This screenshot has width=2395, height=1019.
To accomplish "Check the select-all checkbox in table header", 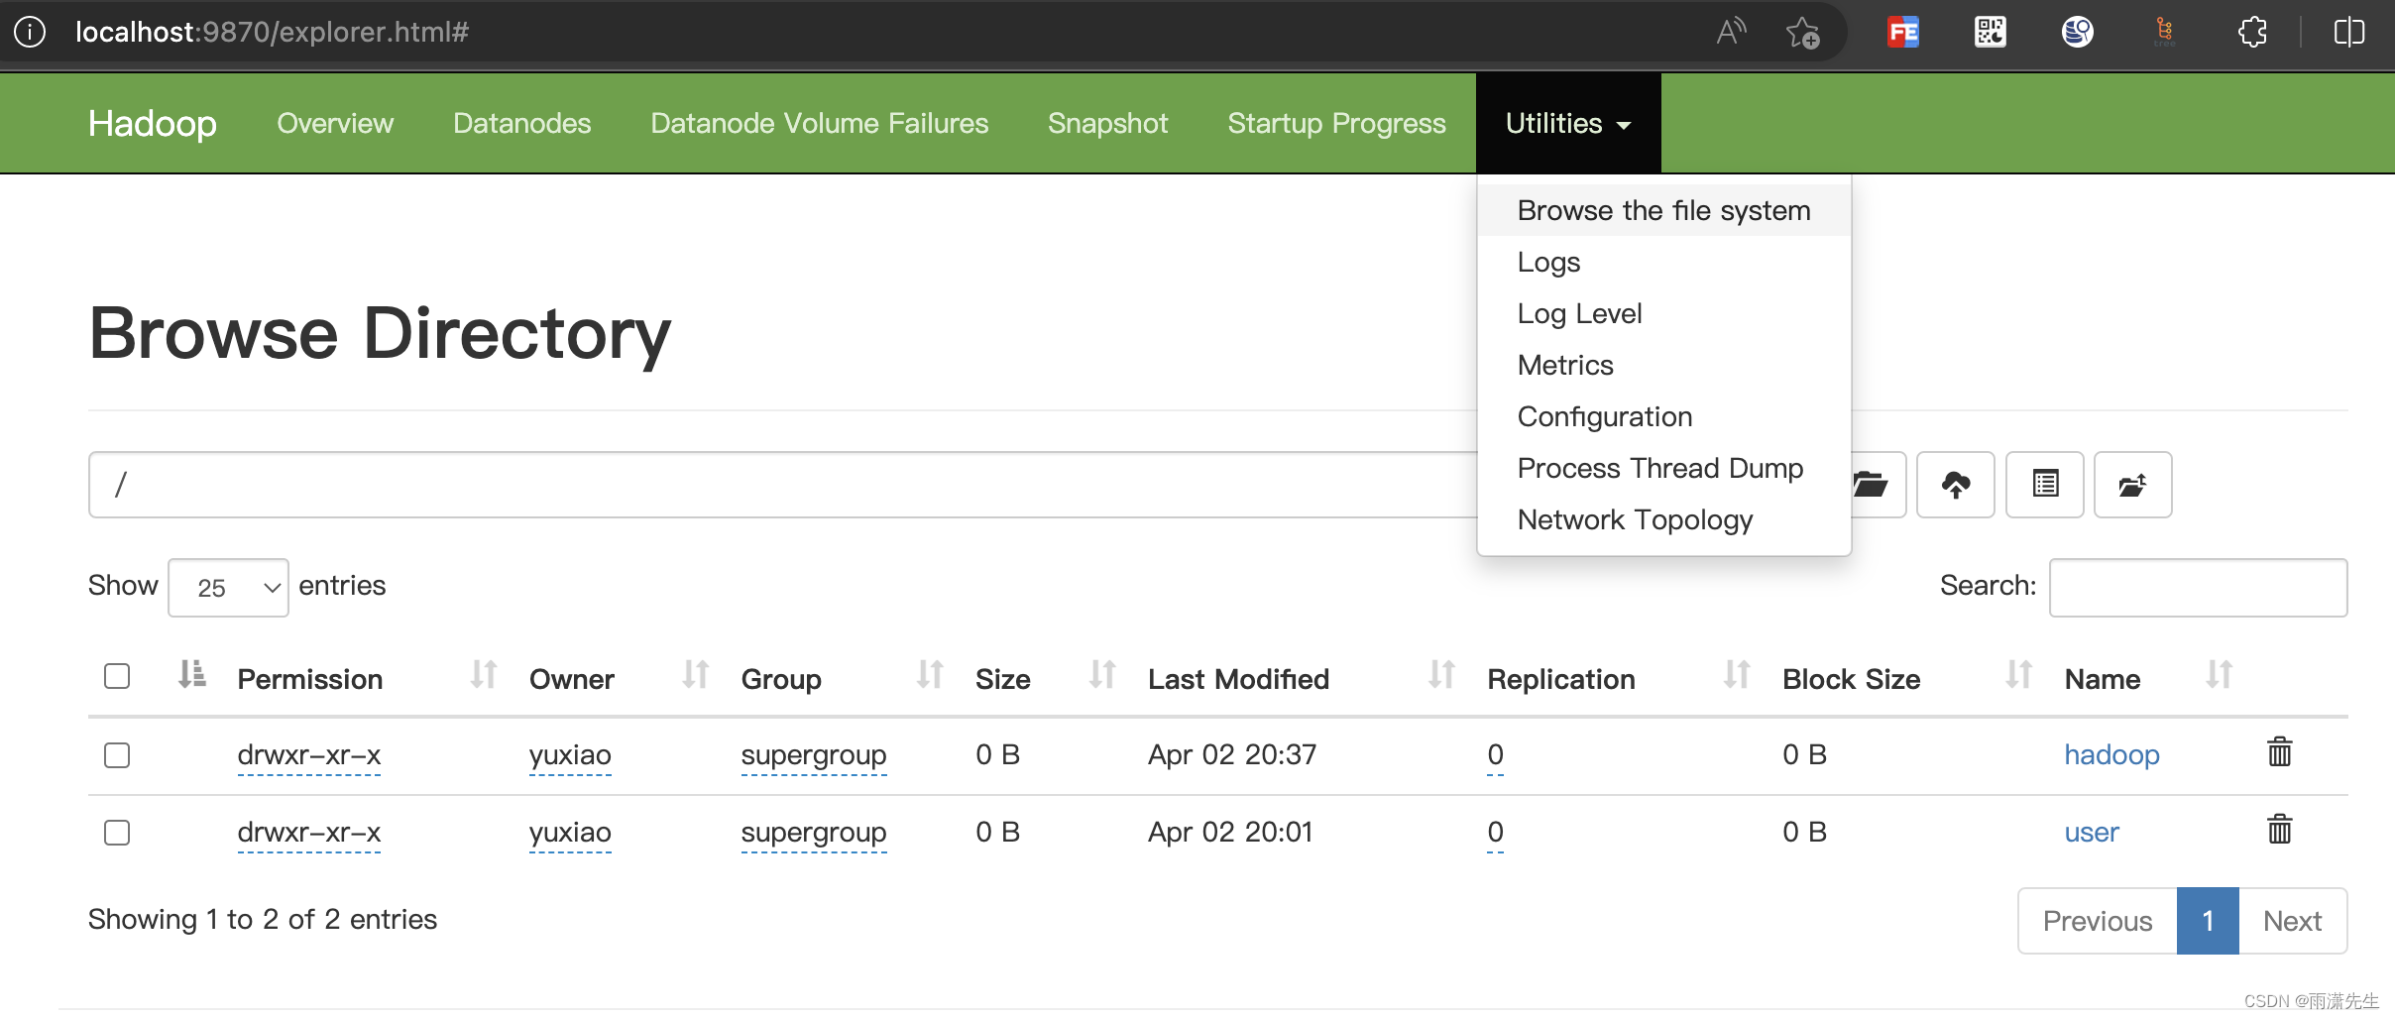I will [x=117, y=676].
